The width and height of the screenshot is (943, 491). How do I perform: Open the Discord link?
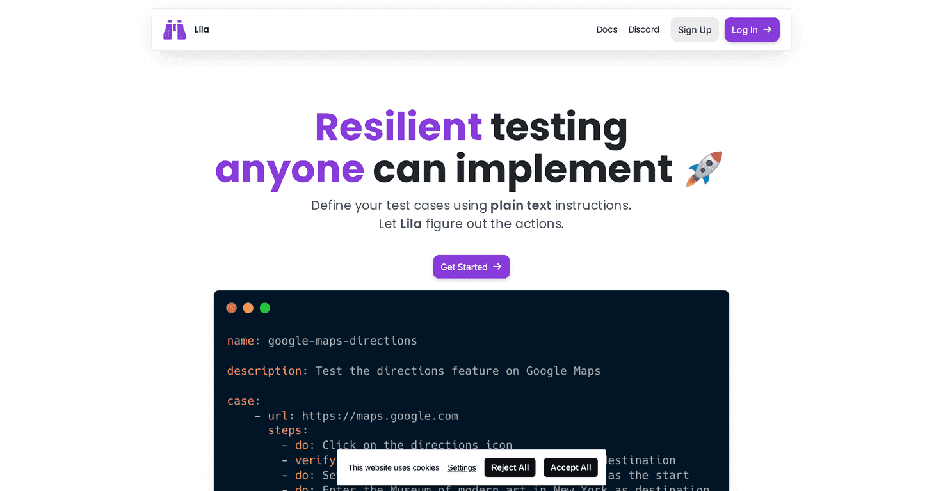[643, 29]
